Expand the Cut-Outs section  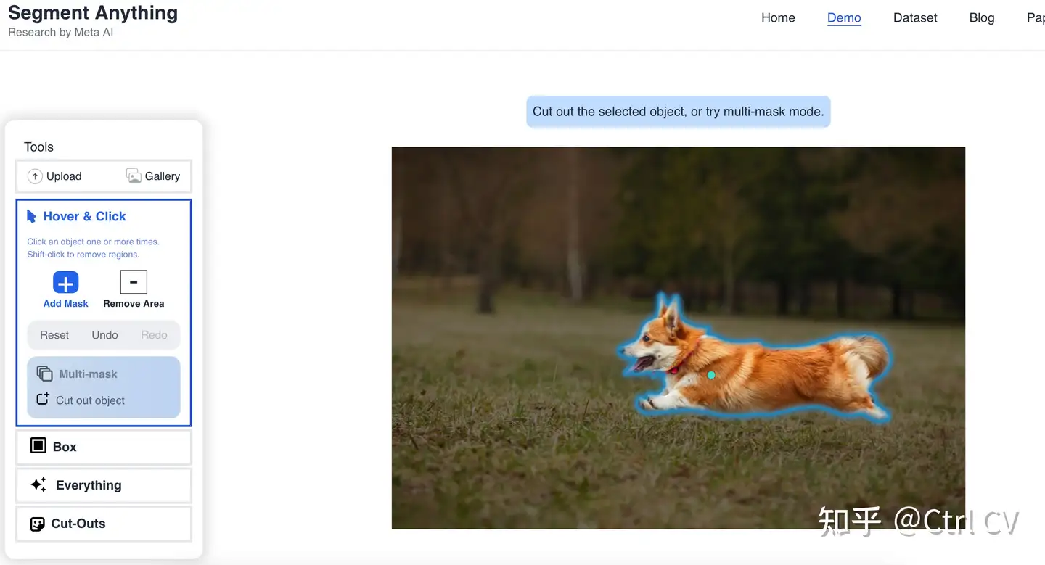[104, 524]
